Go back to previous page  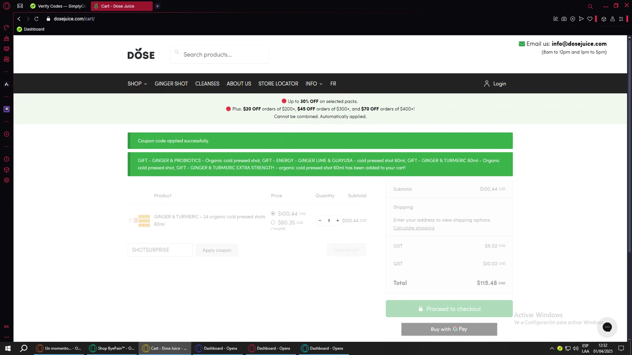19,19
